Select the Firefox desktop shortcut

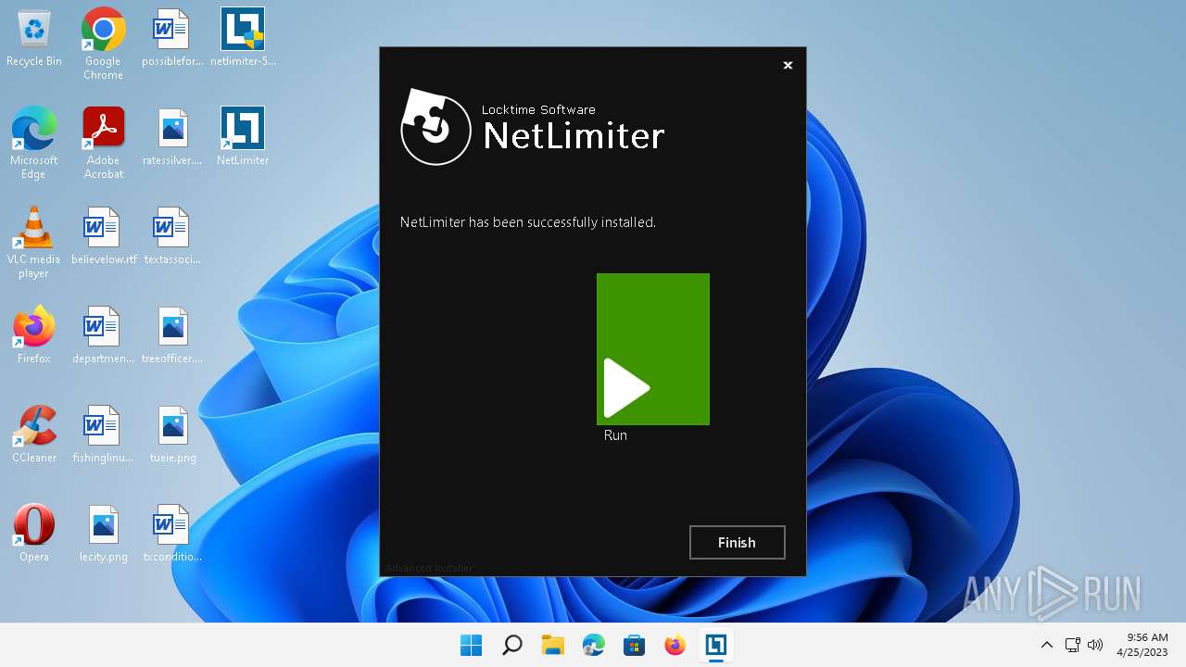pos(34,336)
